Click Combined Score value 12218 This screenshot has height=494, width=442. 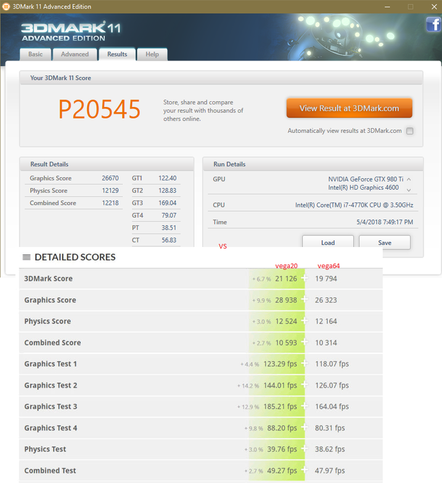coord(110,203)
